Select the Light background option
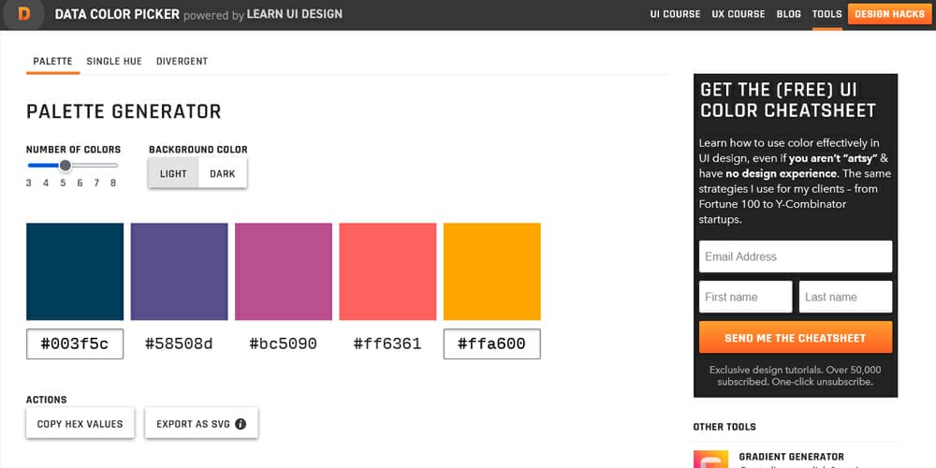 (173, 174)
